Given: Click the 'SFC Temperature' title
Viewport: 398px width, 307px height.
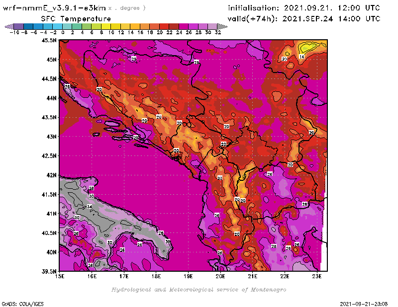Looking at the screenshot, I should pyautogui.click(x=76, y=19).
